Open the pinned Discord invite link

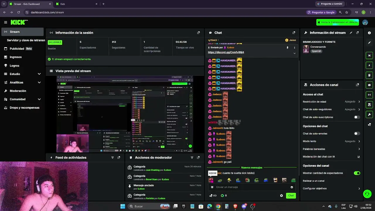[226, 52]
